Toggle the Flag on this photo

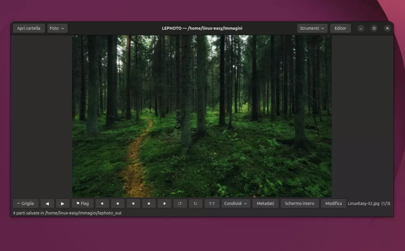[83, 204]
